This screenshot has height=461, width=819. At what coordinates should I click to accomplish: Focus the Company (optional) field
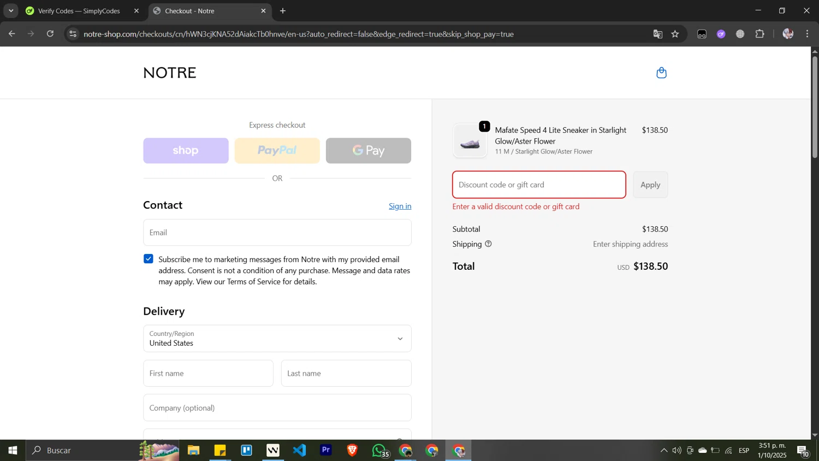[277, 408]
